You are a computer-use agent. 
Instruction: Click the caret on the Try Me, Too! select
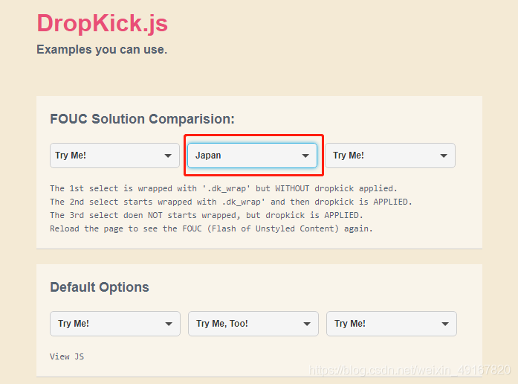tap(307, 324)
